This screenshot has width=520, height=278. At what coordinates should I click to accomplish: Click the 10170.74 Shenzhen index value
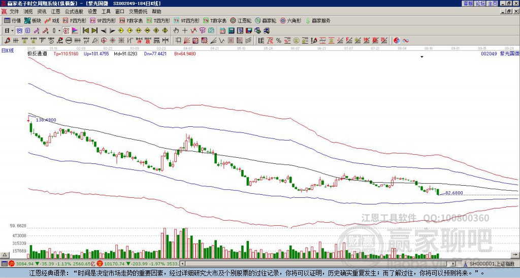click(x=114, y=264)
